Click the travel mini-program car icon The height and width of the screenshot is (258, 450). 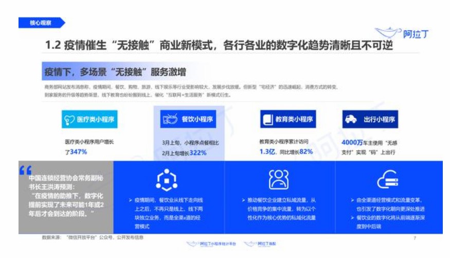pyautogui.click(x=351, y=119)
